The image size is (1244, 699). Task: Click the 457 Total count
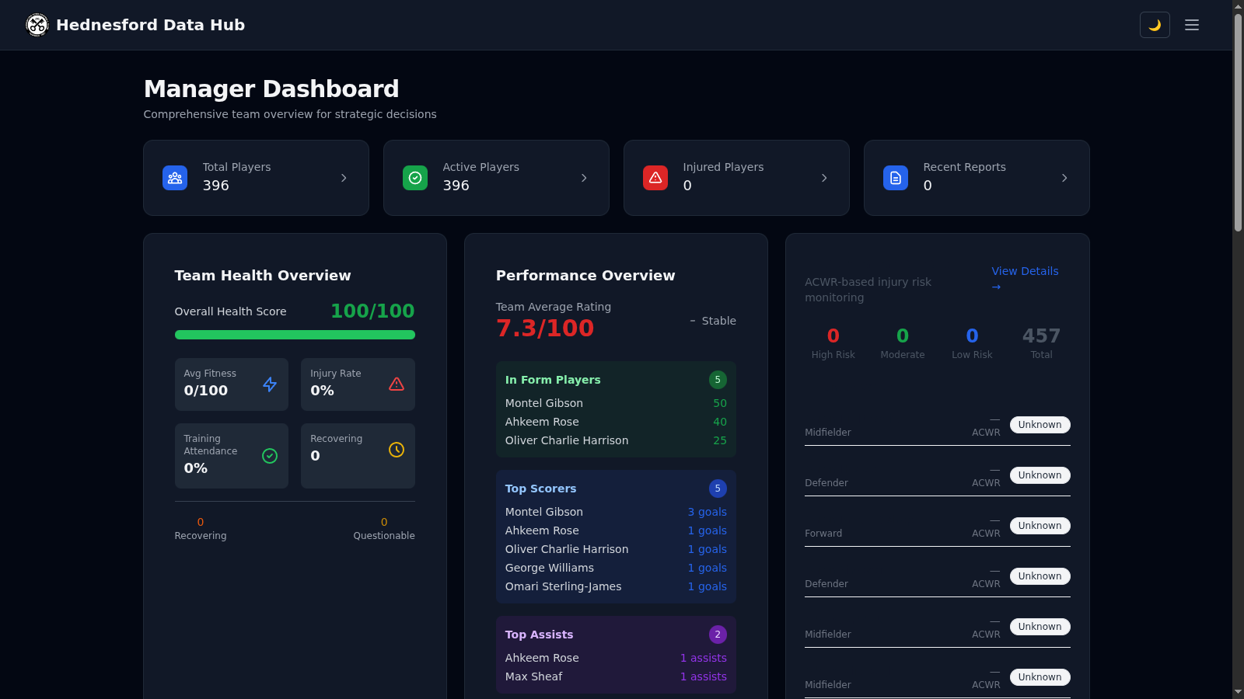1041,336
